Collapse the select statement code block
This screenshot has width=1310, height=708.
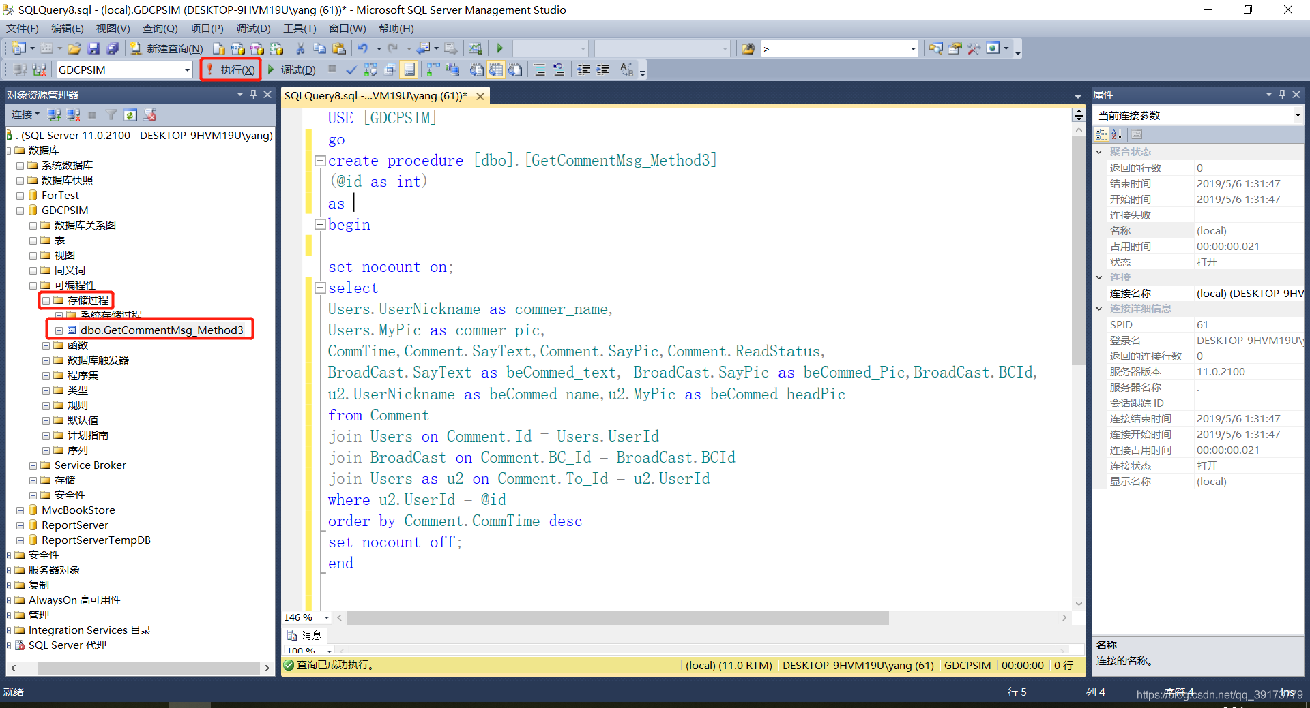coord(319,288)
